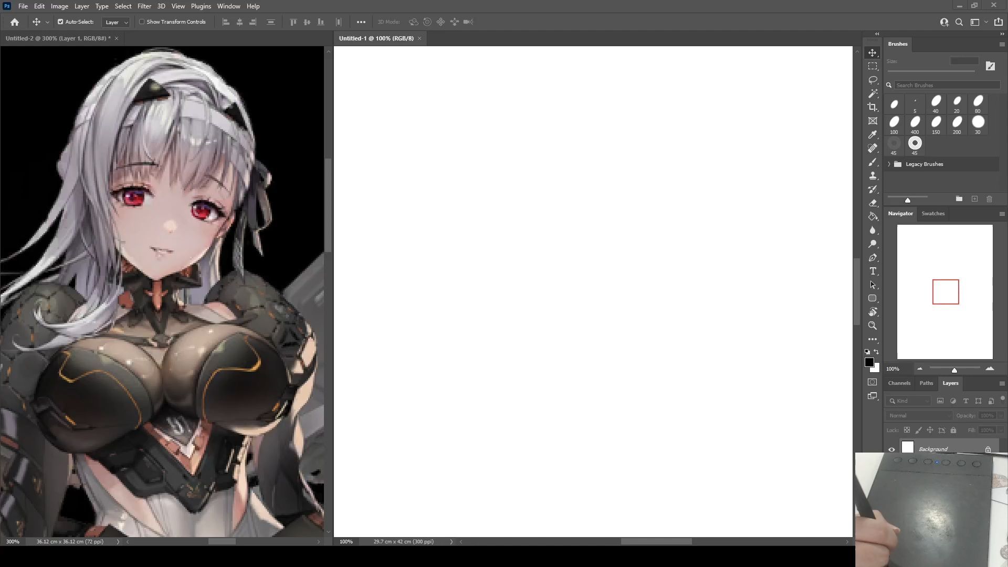Toggle the shape layer filter
The width and height of the screenshot is (1008, 567).
[x=978, y=401]
